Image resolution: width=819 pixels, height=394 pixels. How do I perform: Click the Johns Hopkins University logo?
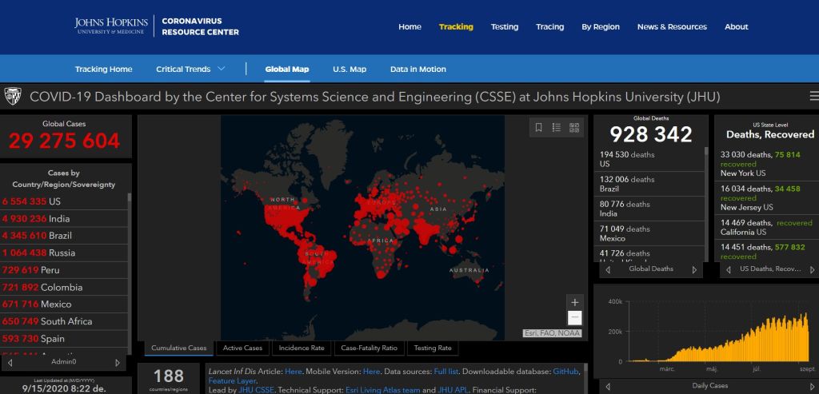point(110,26)
